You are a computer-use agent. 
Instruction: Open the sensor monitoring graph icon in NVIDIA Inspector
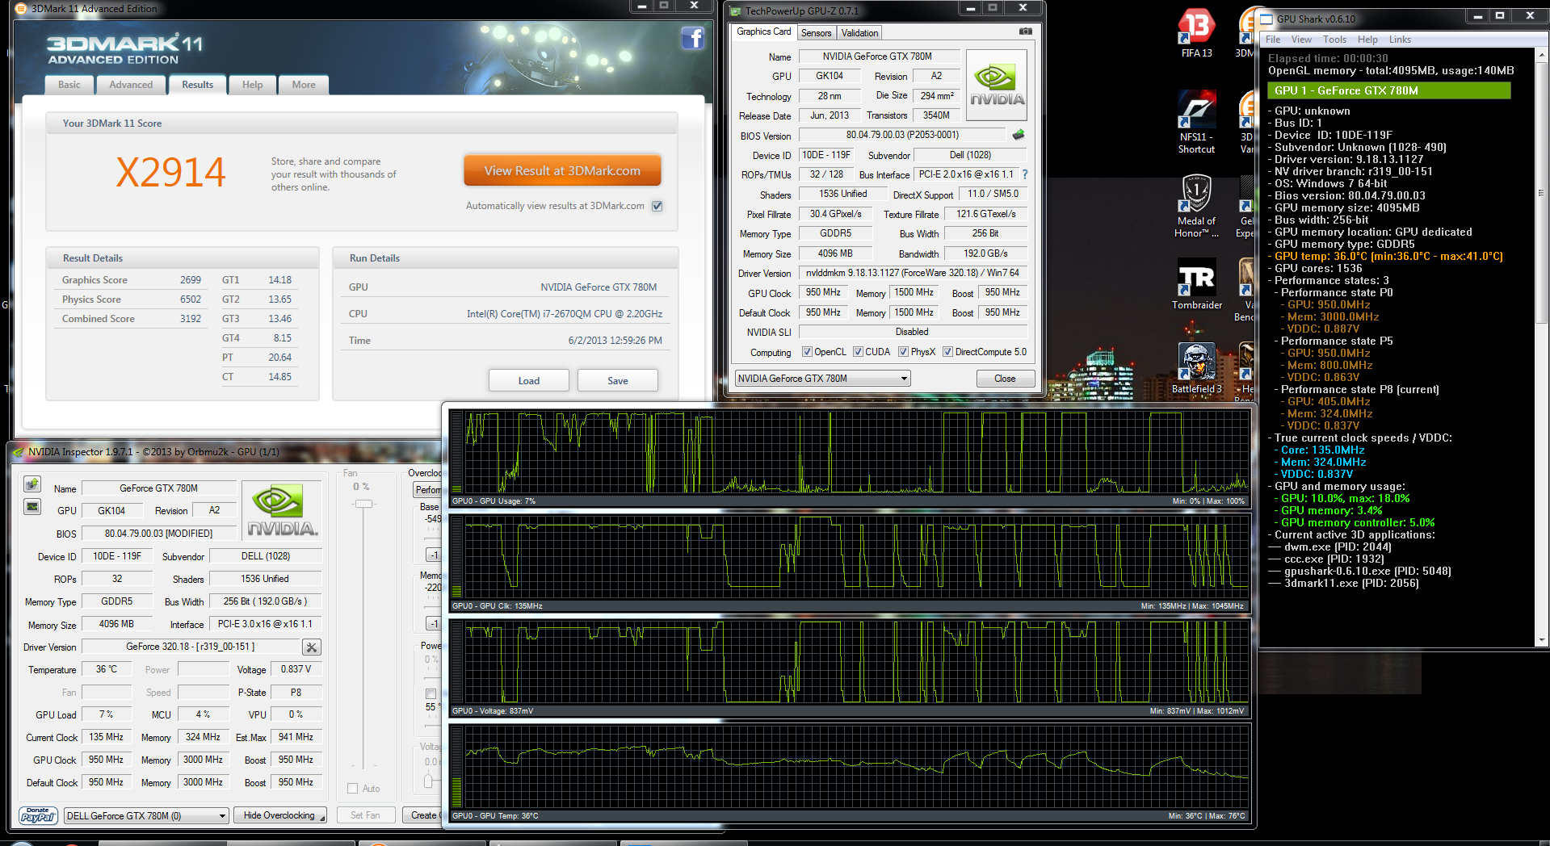[x=32, y=507]
